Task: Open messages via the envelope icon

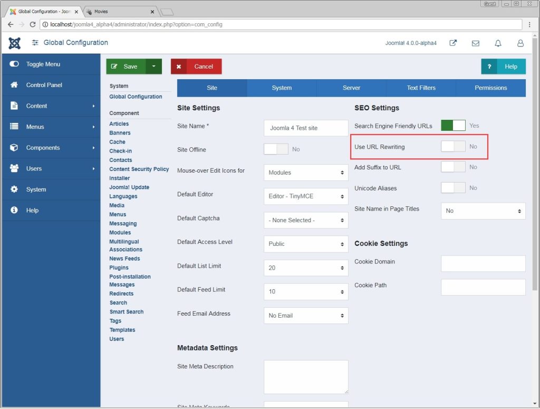Action: coord(475,43)
